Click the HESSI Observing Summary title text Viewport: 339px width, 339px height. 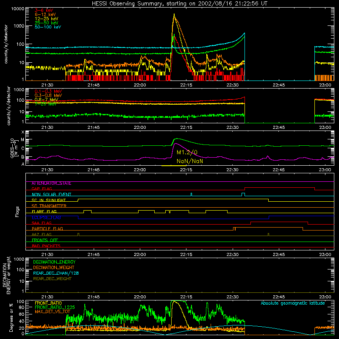[x=179, y=4]
